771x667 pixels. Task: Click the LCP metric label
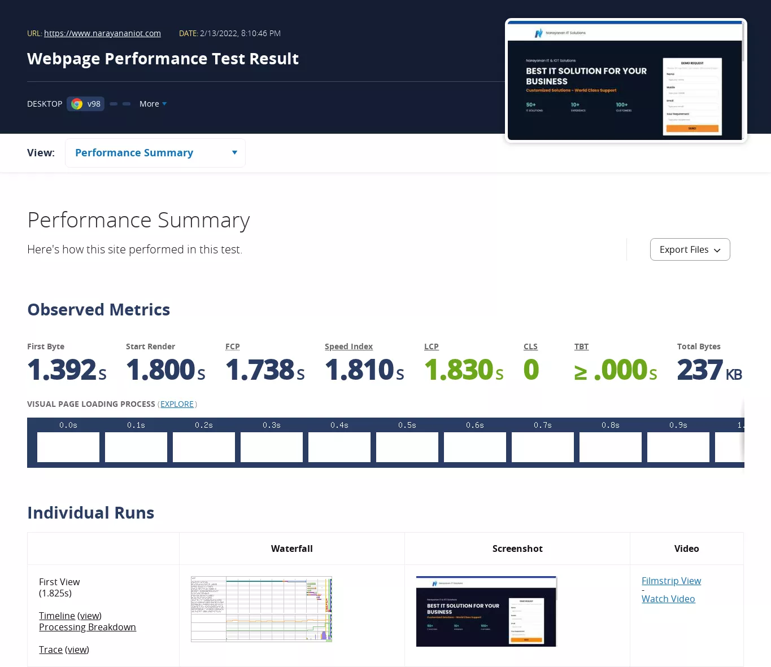pyautogui.click(x=432, y=346)
